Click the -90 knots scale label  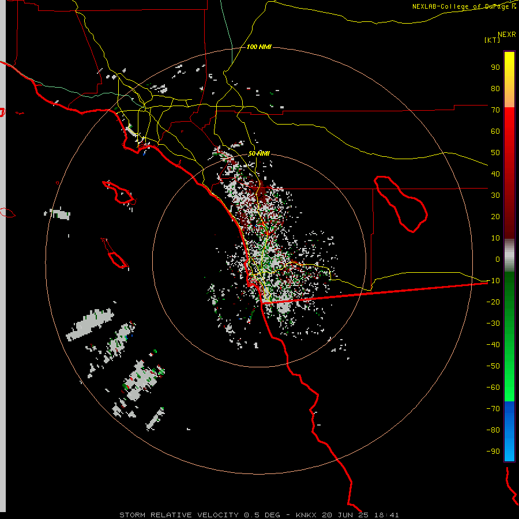pyautogui.click(x=493, y=452)
